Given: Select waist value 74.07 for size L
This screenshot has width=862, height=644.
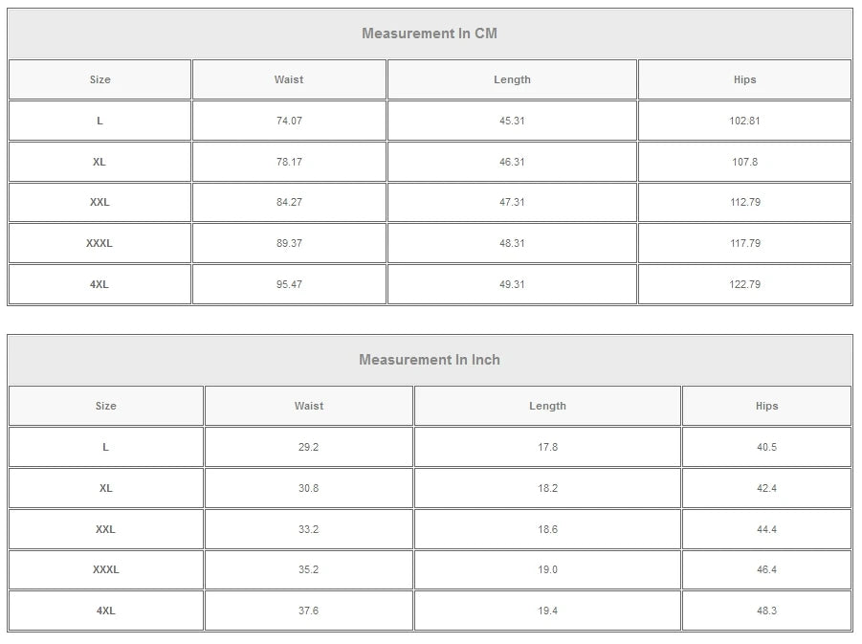Looking at the screenshot, I should pyautogui.click(x=289, y=121).
